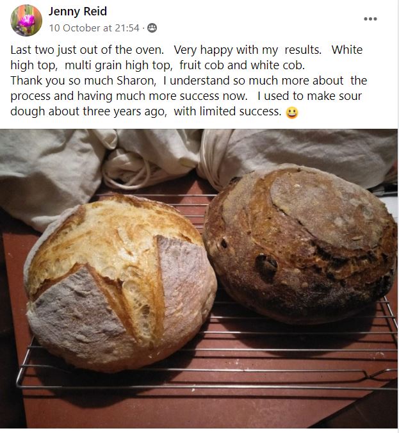Viewport: 399px width, 433px height.
Task: Open the post via the 10 October at 21:54 timestamp
Action: tap(94, 28)
